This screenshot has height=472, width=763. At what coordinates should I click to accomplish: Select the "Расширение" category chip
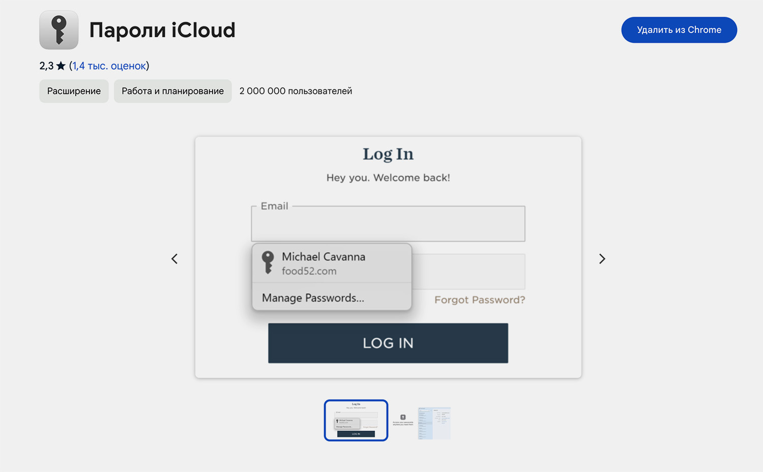coord(74,91)
